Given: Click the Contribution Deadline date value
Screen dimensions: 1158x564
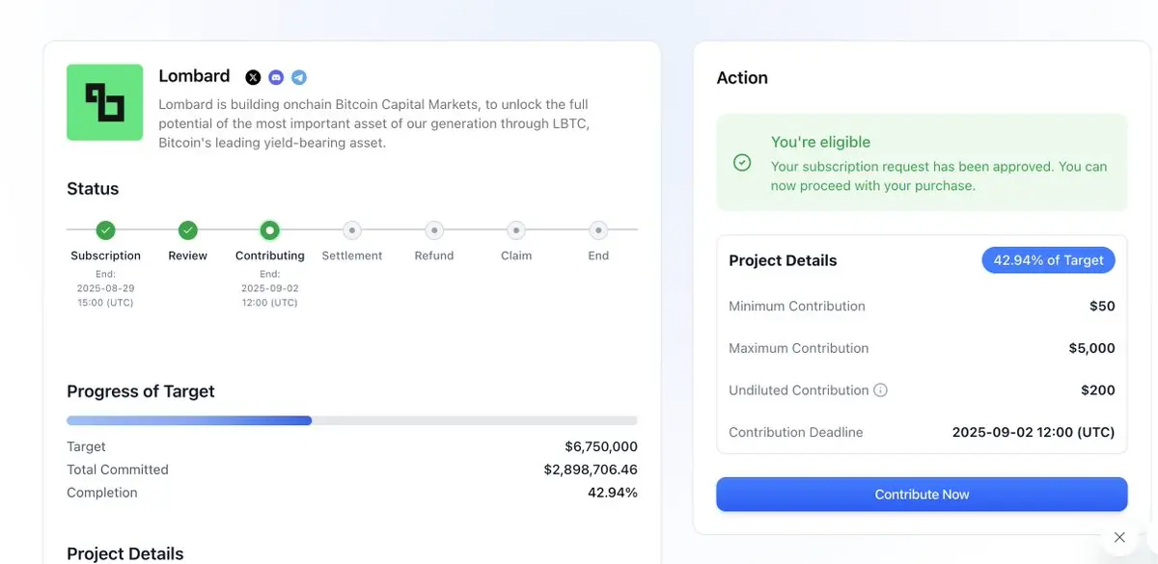Looking at the screenshot, I should coord(1034,432).
